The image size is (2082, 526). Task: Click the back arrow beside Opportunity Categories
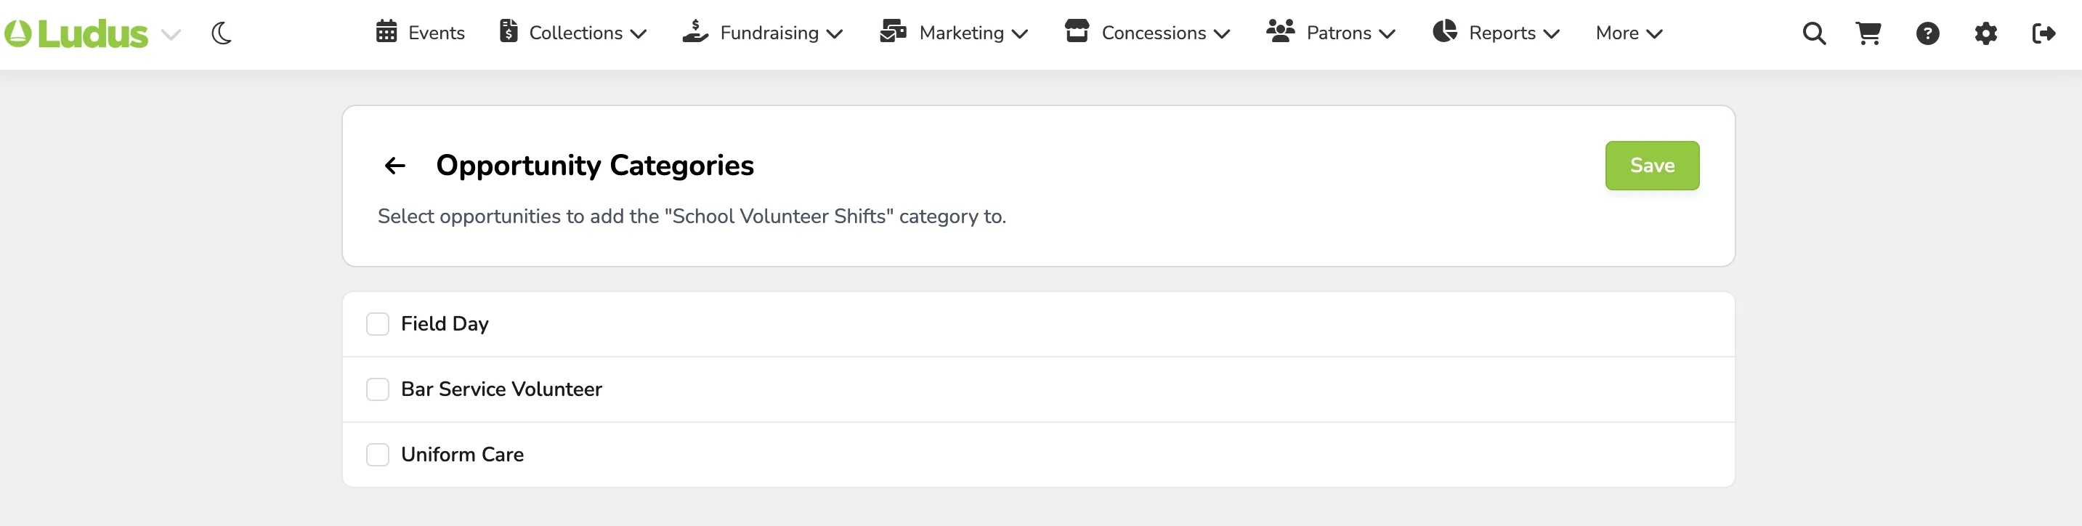click(394, 166)
